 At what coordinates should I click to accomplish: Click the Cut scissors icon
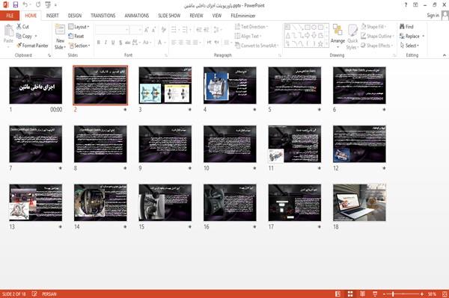click(x=19, y=27)
